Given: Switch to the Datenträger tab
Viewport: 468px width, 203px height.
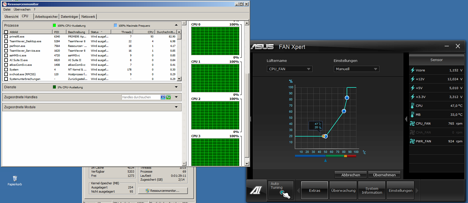Looking at the screenshot, I should (70, 17).
